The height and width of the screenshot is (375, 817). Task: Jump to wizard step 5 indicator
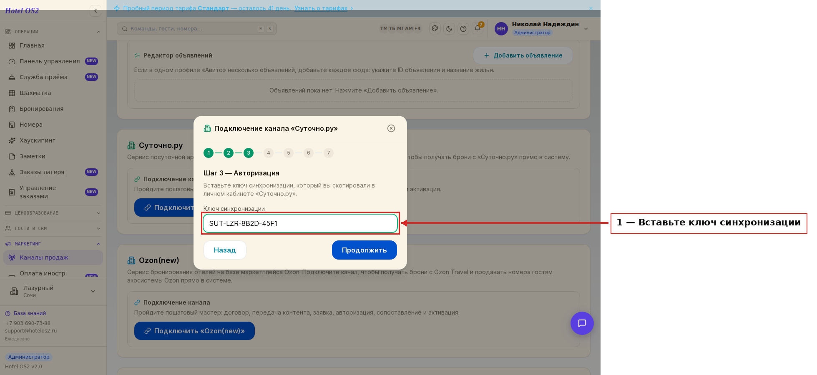pos(289,153)
